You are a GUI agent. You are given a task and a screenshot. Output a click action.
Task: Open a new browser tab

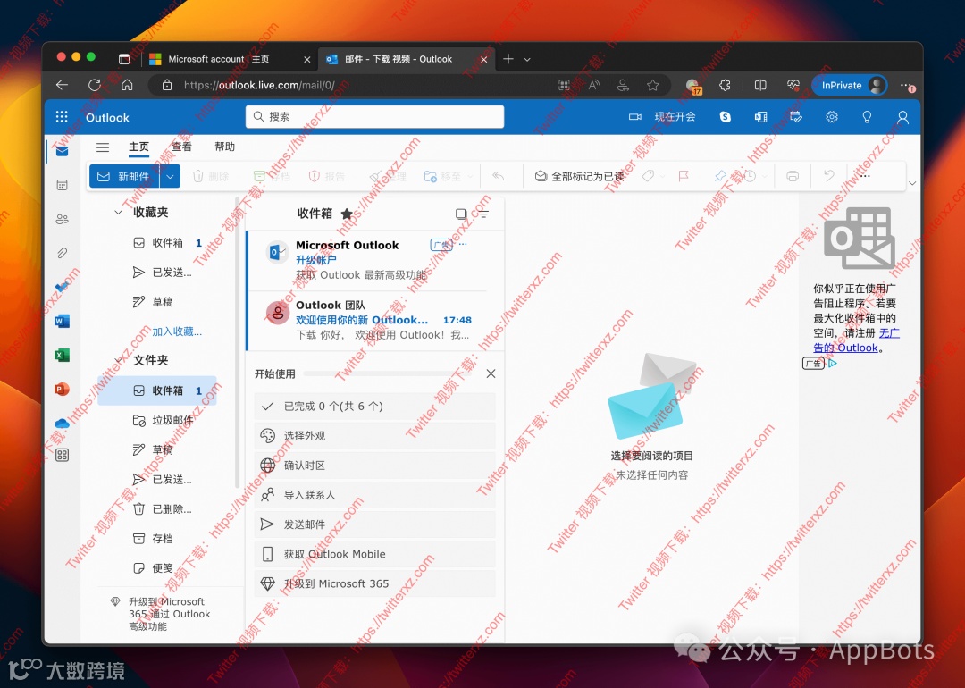pos(508,59)
